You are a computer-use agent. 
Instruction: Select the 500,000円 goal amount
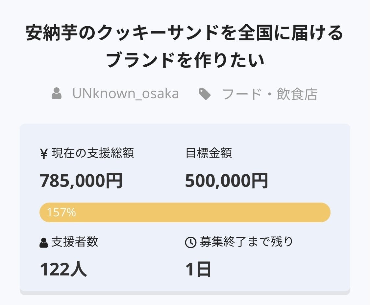227,181
